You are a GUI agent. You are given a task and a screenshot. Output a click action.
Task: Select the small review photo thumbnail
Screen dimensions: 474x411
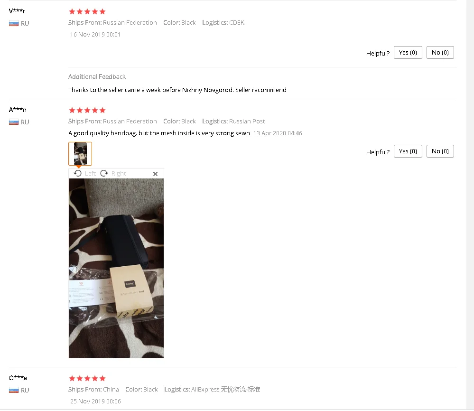click(x=80, y=154)
